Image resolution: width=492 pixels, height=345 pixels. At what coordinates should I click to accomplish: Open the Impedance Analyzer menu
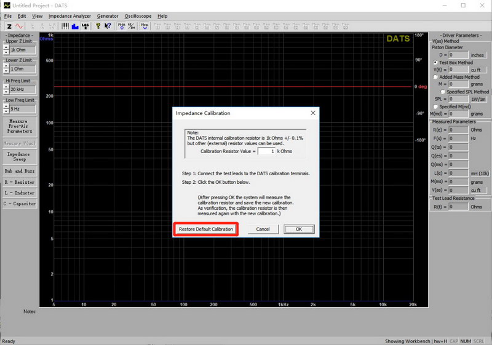pos(69,16)
